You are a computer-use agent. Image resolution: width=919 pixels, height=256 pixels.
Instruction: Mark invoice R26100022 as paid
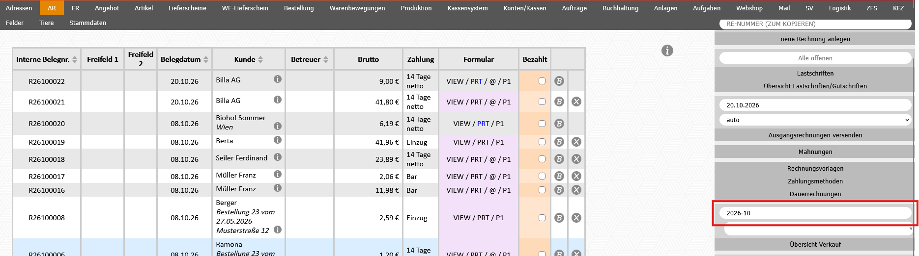pyautogui.click(x=542, y=81)
